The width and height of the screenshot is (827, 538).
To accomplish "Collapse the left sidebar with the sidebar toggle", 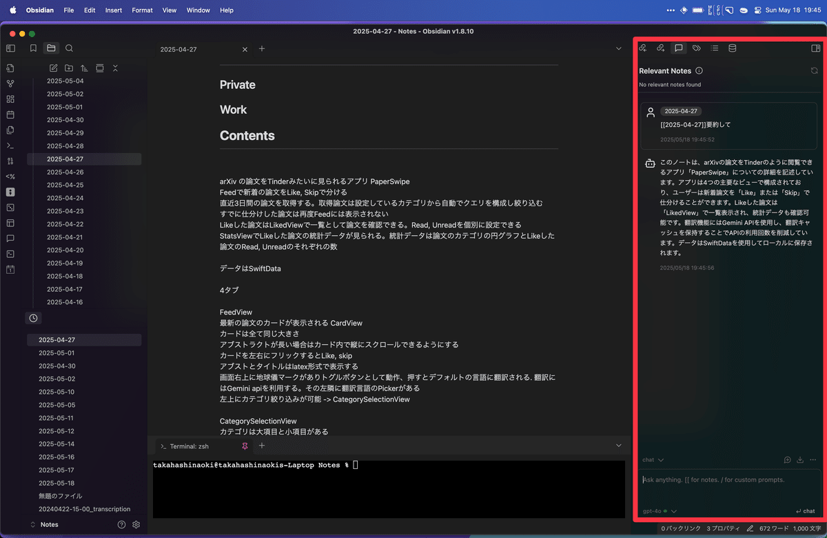I will pos(10,48).
